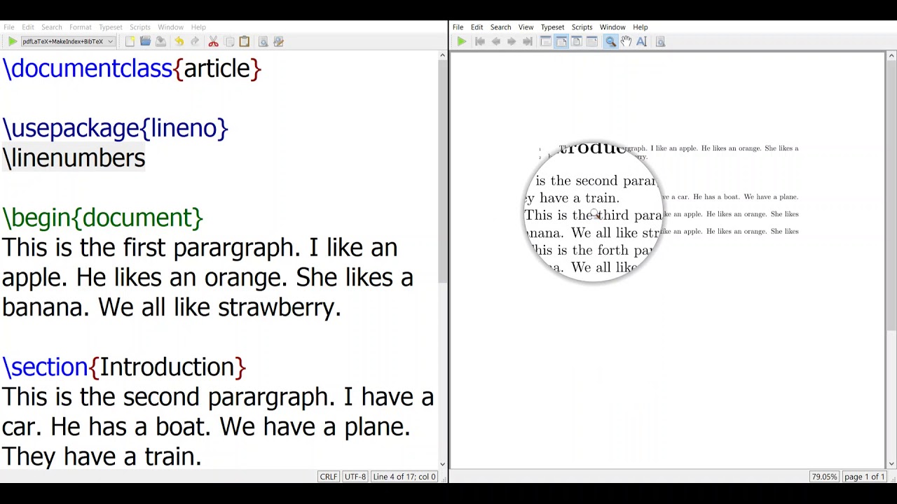Select the Magnify tool in PDF preview
Screen dimensions: 897x504
tap(610, 42)
